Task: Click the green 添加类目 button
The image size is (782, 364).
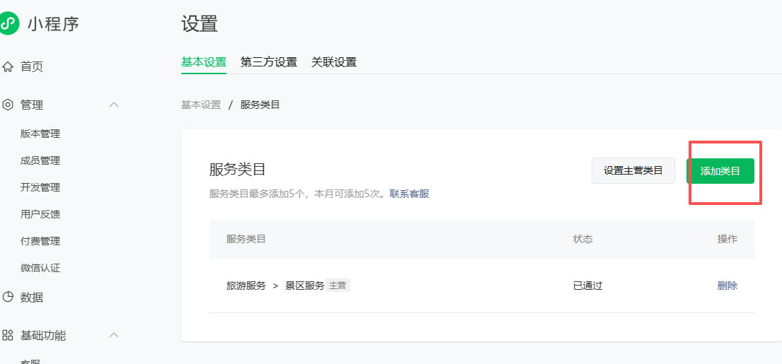Action: point(720,171)
